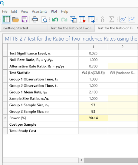138x165 pixels.
Task: Switch to the middle 'Test for the Ratio of Two' tab
Action: point(71,28)
